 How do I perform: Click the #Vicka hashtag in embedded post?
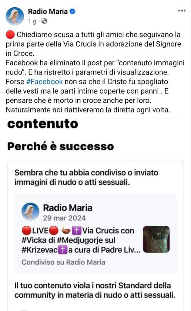click(34, 240)
